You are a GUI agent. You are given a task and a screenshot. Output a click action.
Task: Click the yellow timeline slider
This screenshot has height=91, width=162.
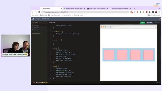click(x=39, y=83)
